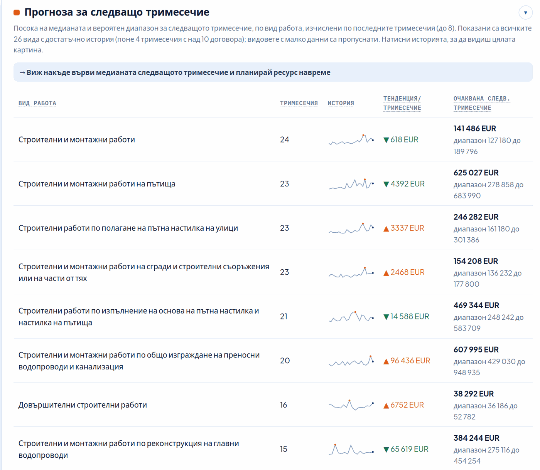
Task: Click the forecast value 141 486 EUR
Action: (x=475, y=128)
